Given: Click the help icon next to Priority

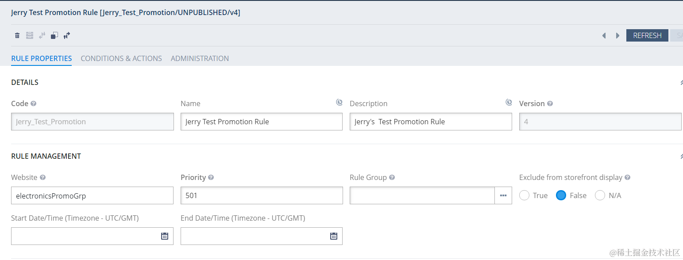Looking at the screenshot, I should 211,177.
